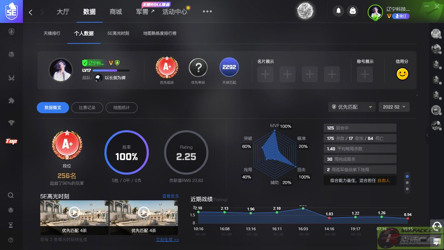Play the first 优先匹配 4杀 highlight video
This screenshot has height=250, width=444.
click(74, 212)
